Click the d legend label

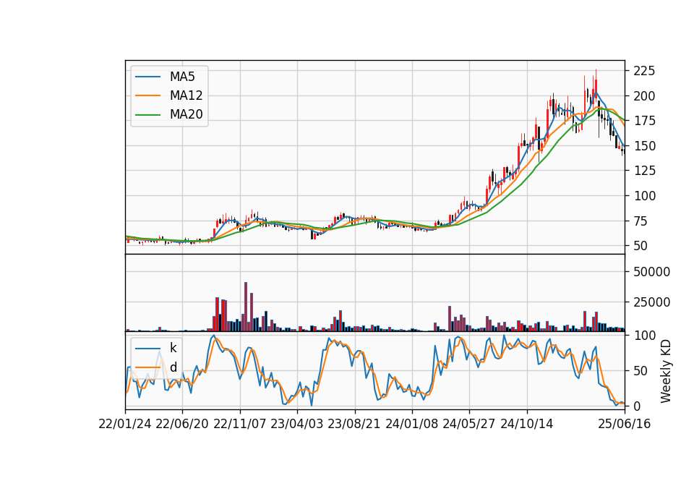(173, 367)
